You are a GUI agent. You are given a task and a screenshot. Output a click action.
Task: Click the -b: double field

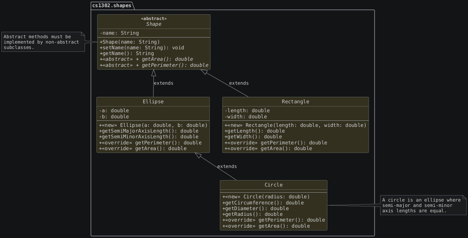(x=114, y=116)
